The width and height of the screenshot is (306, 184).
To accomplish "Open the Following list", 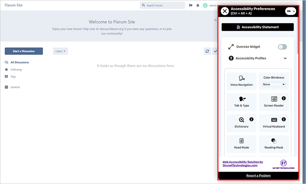I will pos(13,69).
